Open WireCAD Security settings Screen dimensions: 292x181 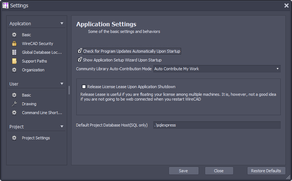tap(38, 44)
